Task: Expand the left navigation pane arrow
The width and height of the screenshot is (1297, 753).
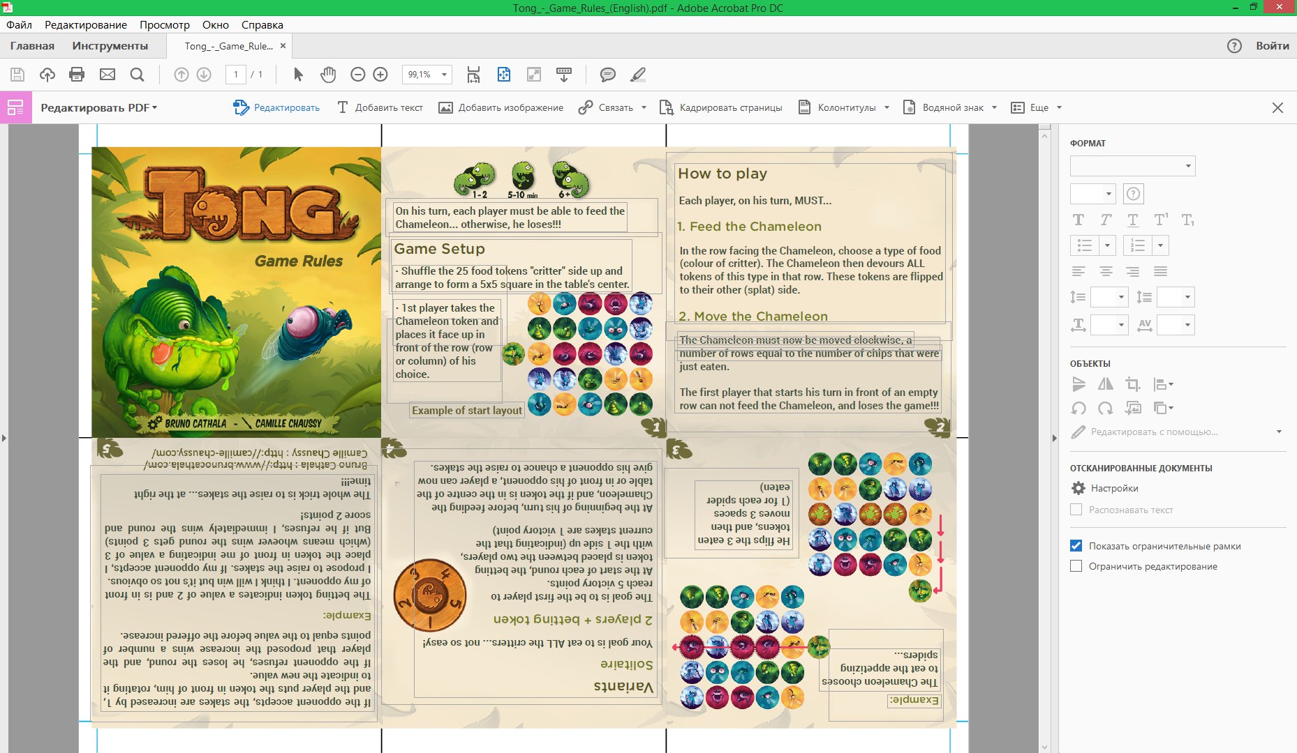Action: click(x=4, y=438)
